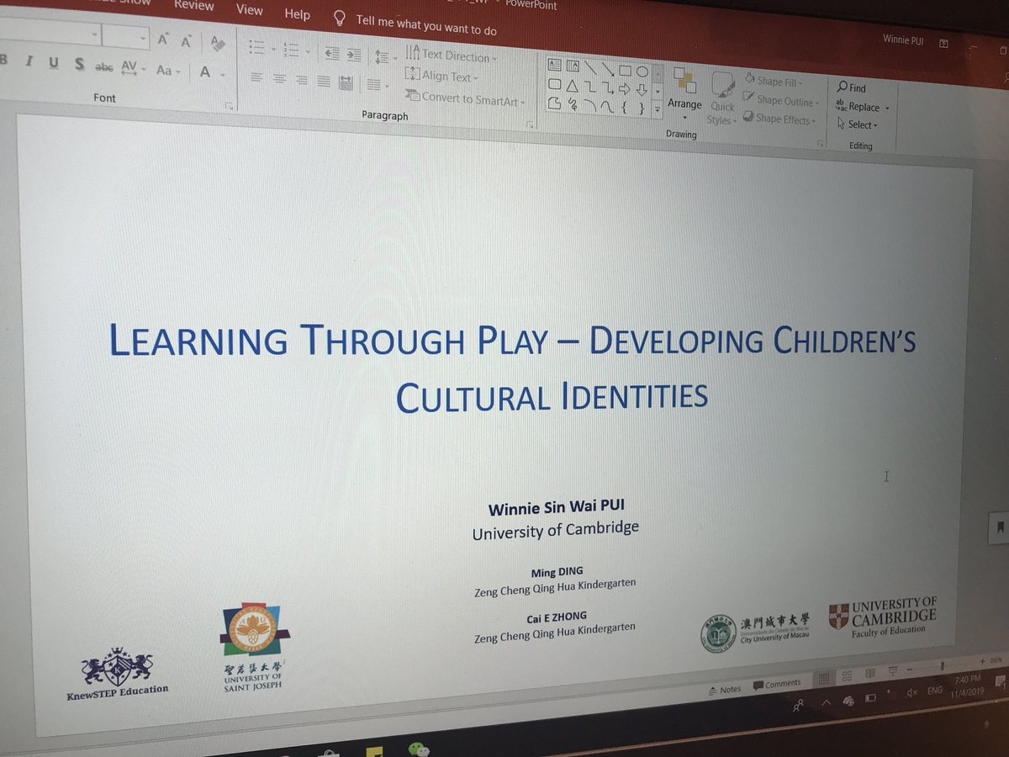Select Rectangle shape in gallery
The height and width of the screenshot is (757, 1009).
[626, 71]
